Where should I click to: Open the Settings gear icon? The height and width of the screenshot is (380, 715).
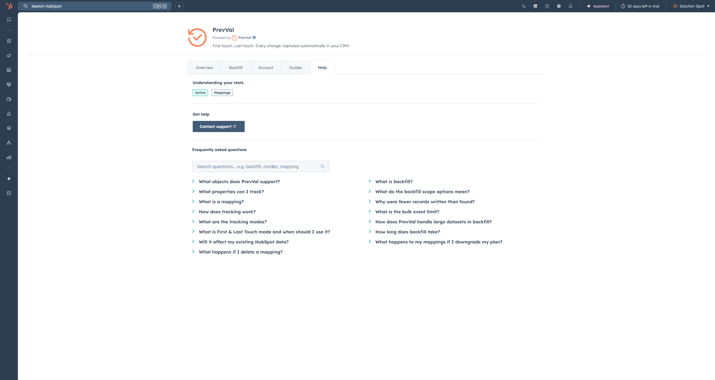point(559,6)
